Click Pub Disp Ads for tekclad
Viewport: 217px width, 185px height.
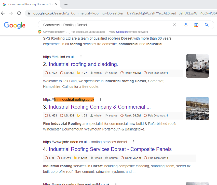coord(156,73)
